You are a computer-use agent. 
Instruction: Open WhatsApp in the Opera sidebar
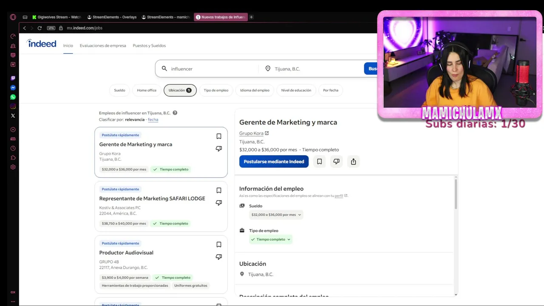13,97
